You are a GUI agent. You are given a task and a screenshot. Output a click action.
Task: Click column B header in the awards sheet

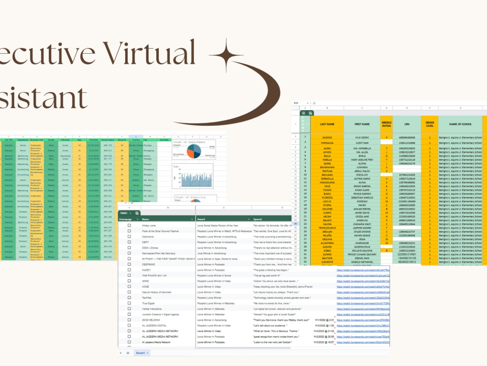168,208
